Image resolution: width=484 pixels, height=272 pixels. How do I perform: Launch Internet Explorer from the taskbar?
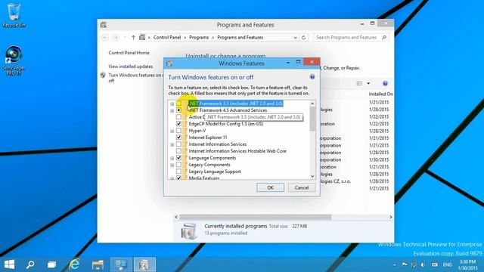coord(74,264)
